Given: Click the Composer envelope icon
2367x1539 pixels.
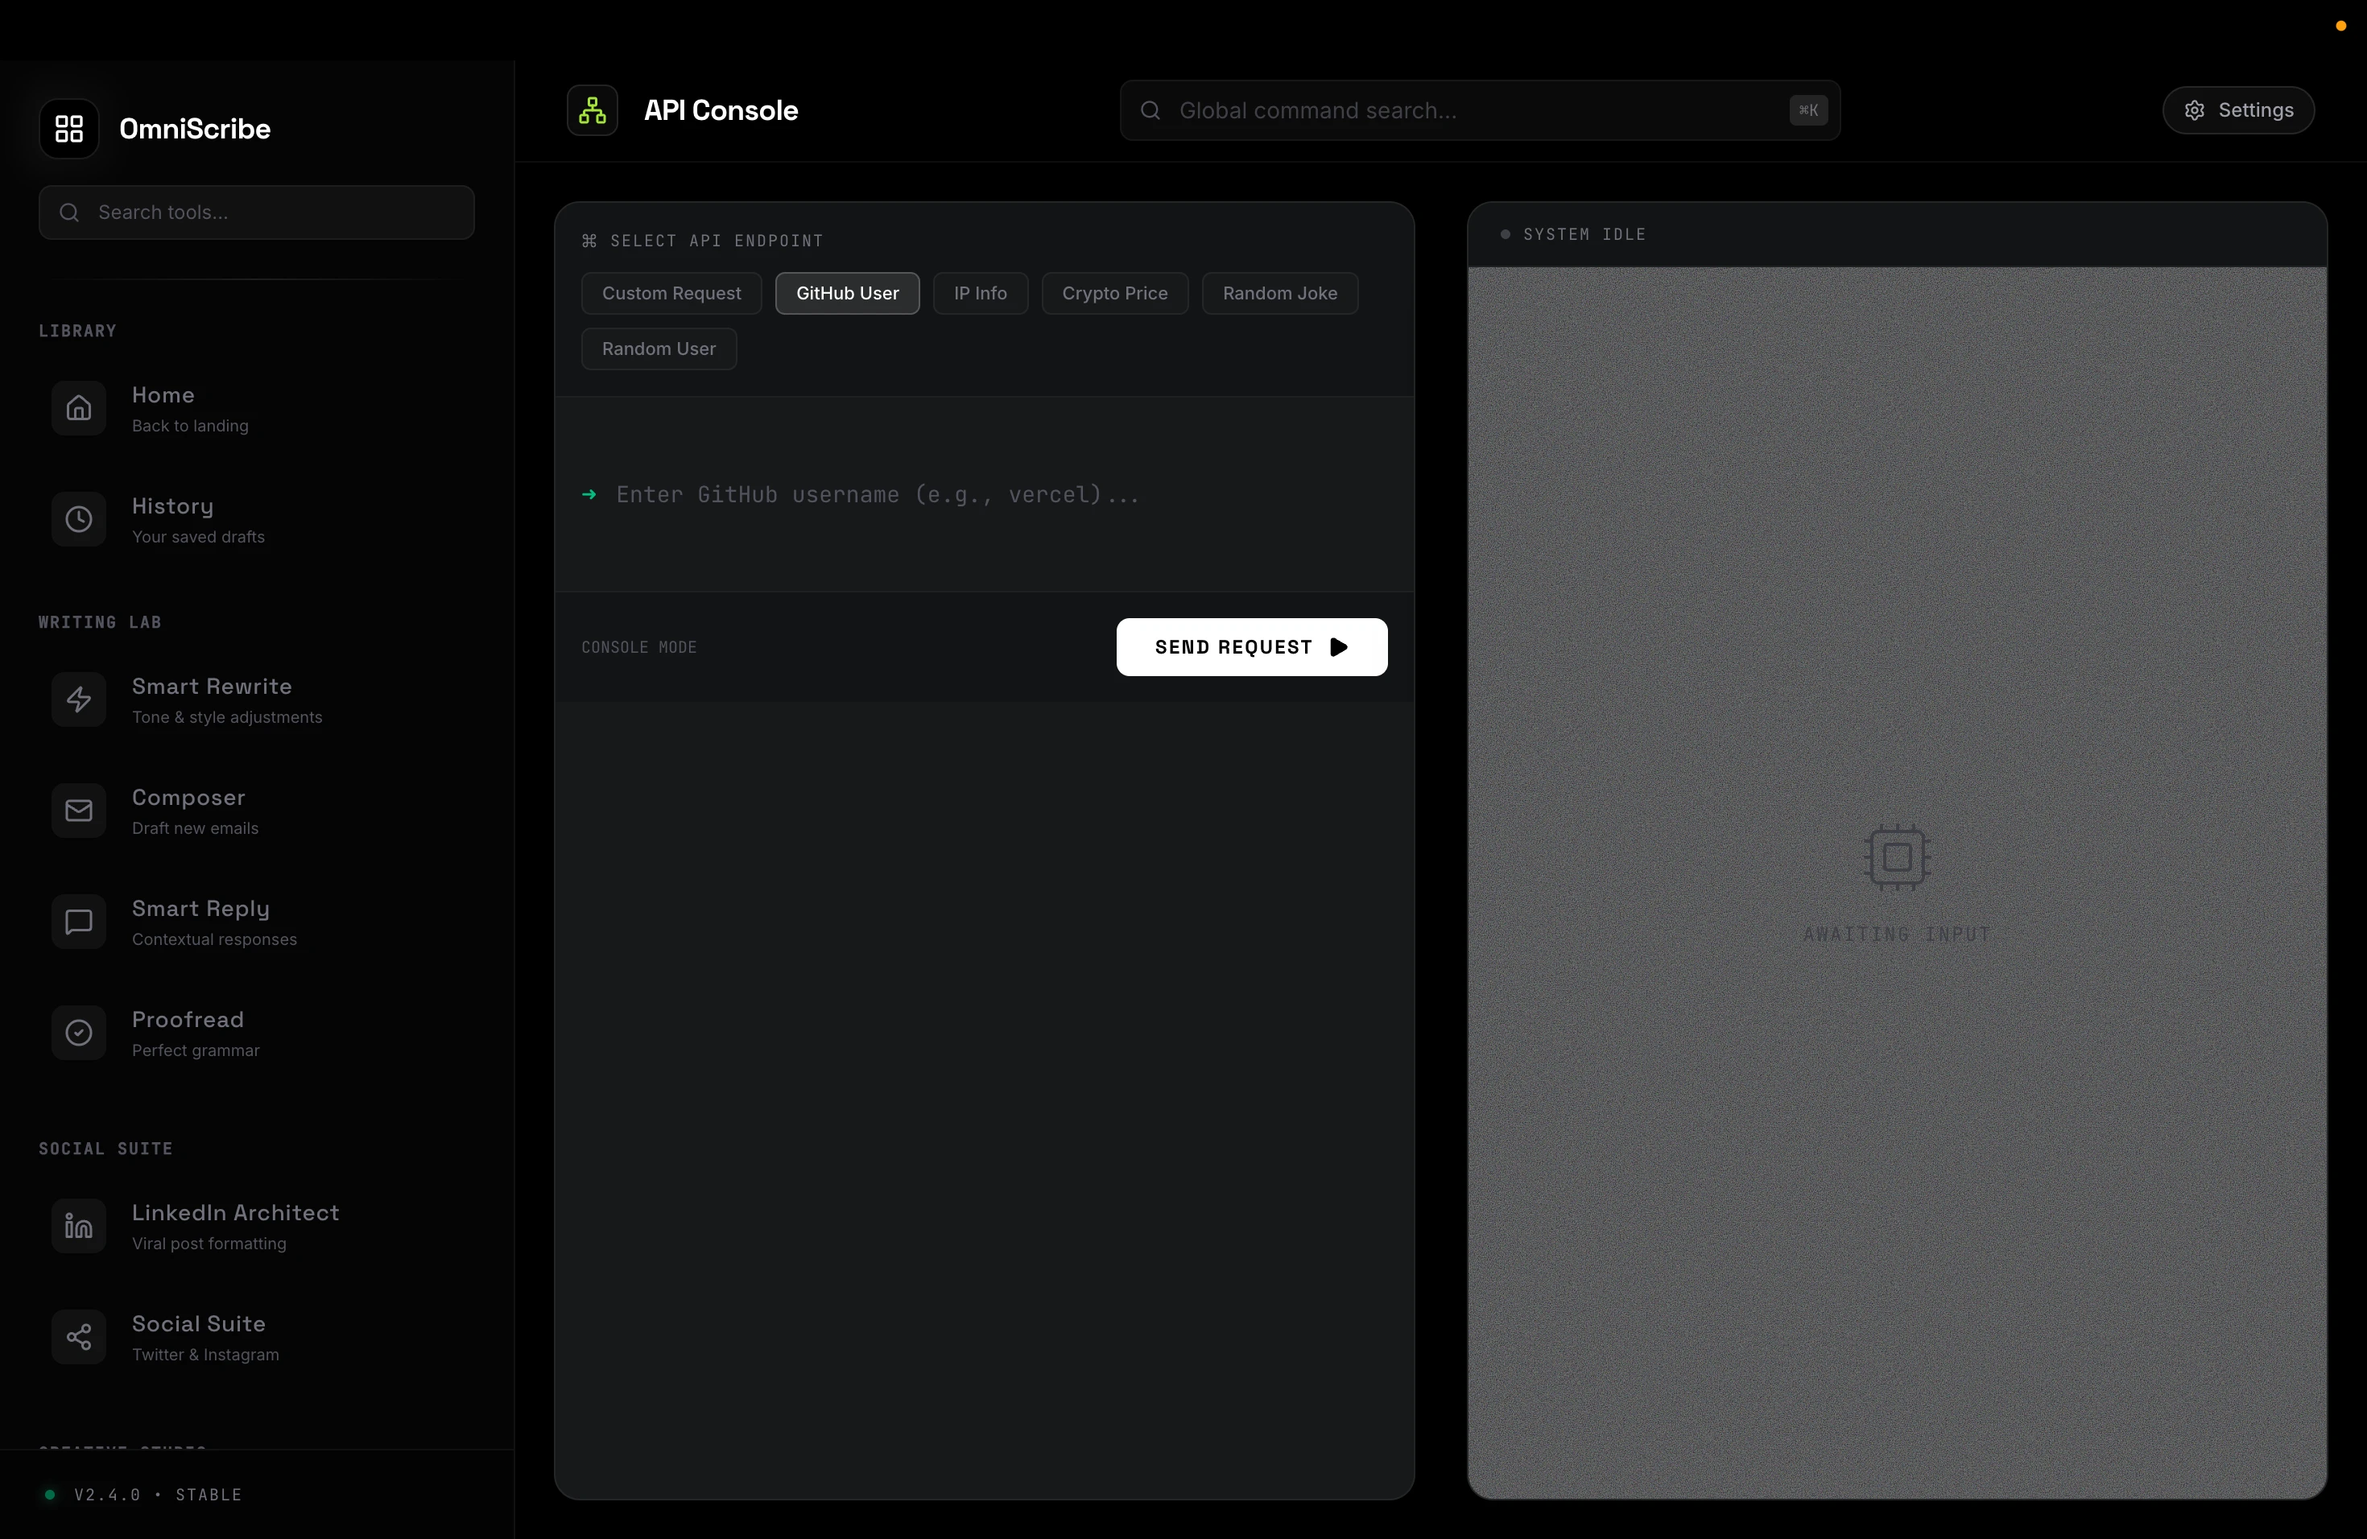Looking at the screenshot, I should 79,811.
